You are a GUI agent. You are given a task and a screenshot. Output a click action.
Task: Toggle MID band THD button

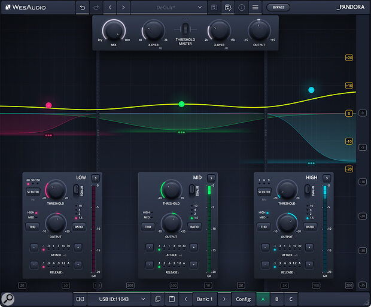point(148,227)
